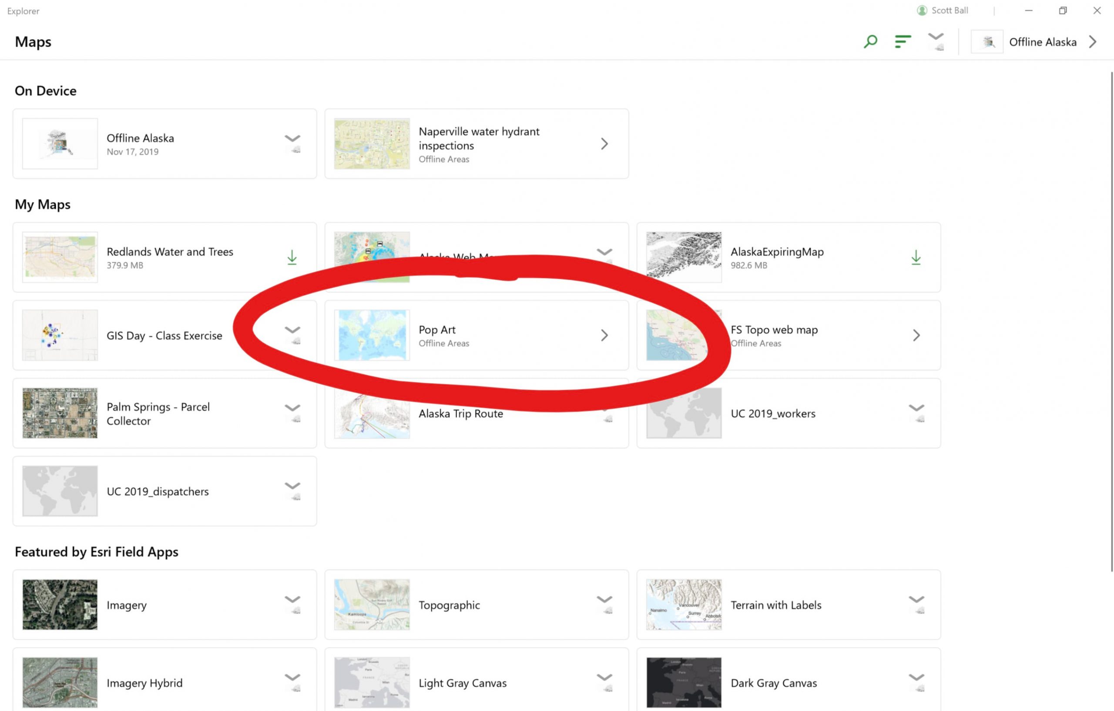Expand options for UC 2019_dispatchers map
This screenshot has width=1114, height=711.
point(292,486)
